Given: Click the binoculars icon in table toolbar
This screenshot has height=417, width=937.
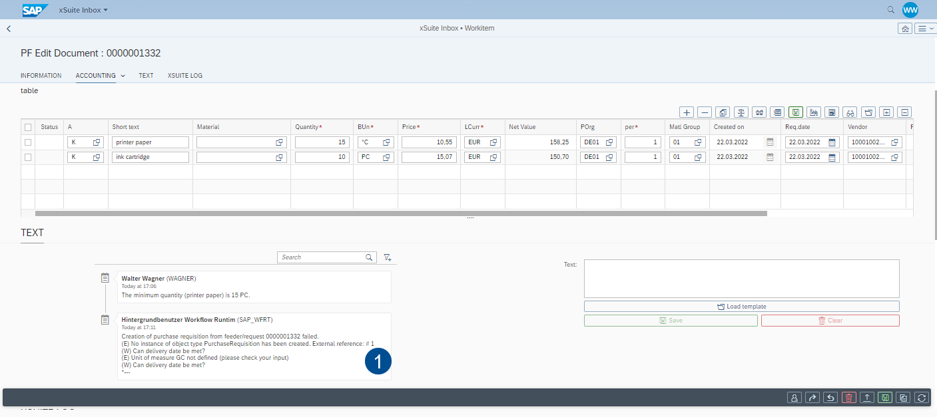Looking at the screenshot, I should point(850,112).
